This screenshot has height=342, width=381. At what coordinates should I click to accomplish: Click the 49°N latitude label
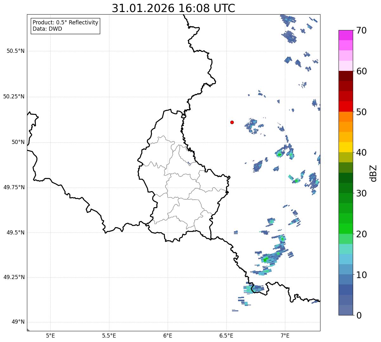18,322
